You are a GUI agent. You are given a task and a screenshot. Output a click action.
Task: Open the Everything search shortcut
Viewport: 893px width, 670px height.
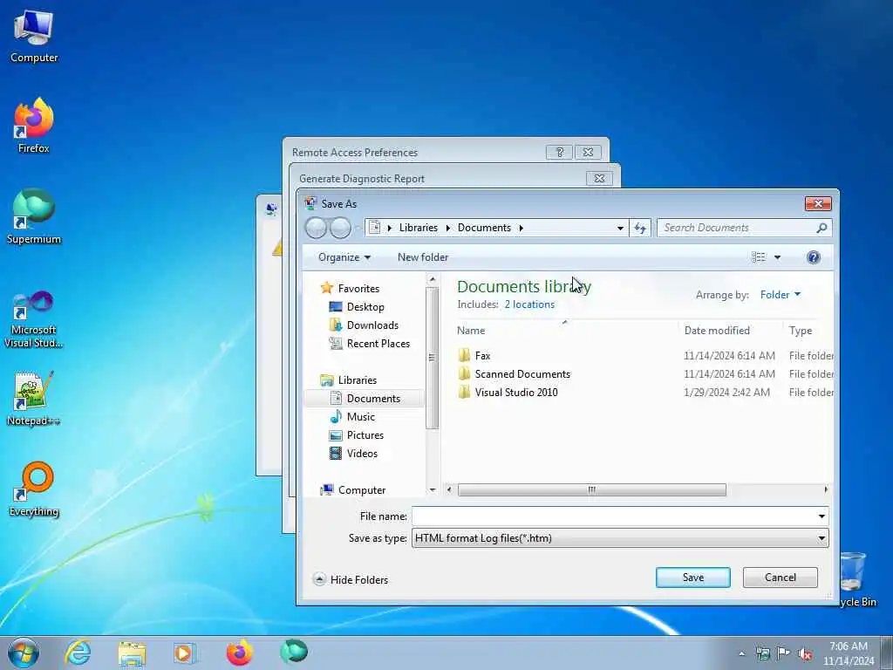coord(34,489)
